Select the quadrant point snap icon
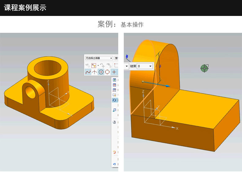This screenshot has height=172, width=242. [107, 72]
